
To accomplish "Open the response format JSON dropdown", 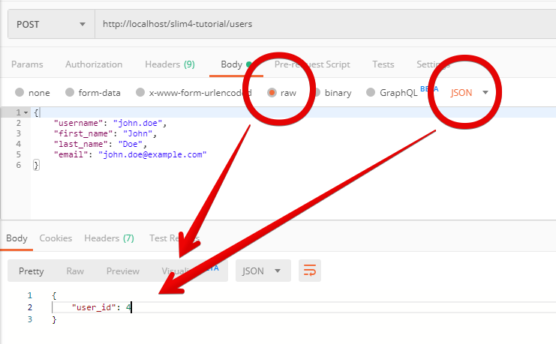I will (262, 271).
